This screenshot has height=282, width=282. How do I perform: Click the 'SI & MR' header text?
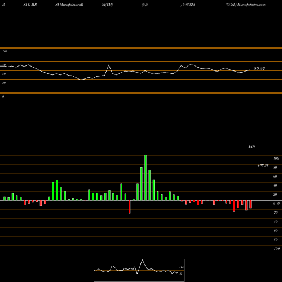tap(30, 5)
